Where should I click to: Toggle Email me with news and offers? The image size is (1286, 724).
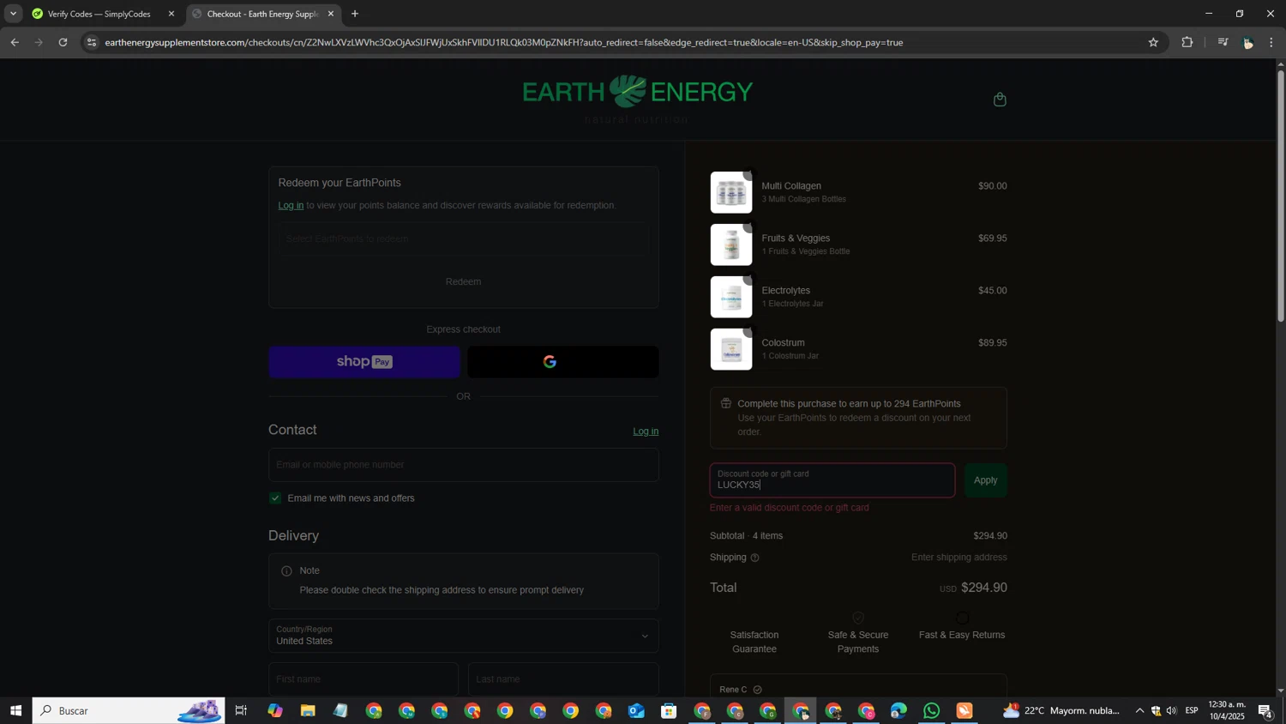(x=275, y=498)
